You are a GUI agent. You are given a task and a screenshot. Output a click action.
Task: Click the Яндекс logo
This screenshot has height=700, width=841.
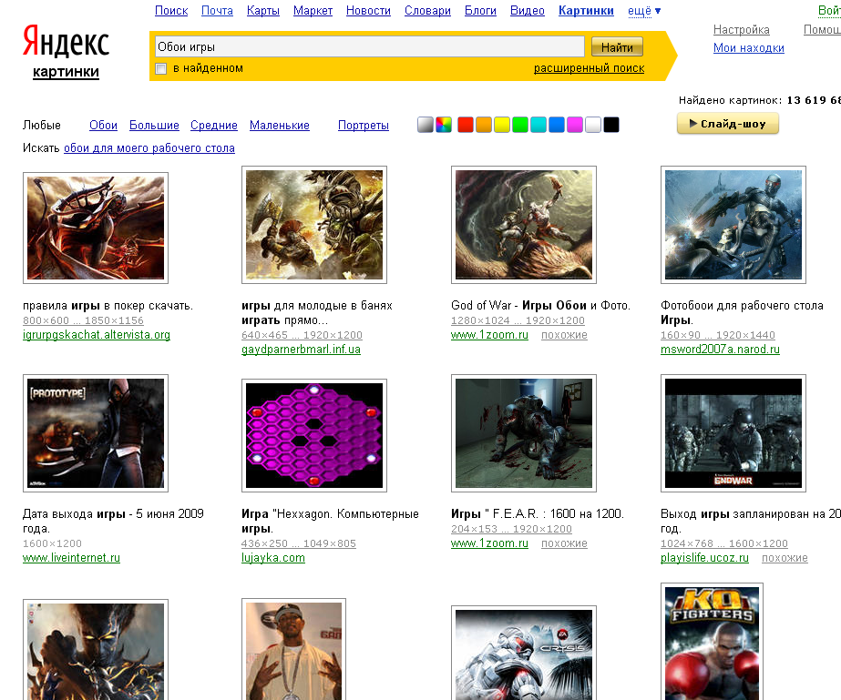66,41
